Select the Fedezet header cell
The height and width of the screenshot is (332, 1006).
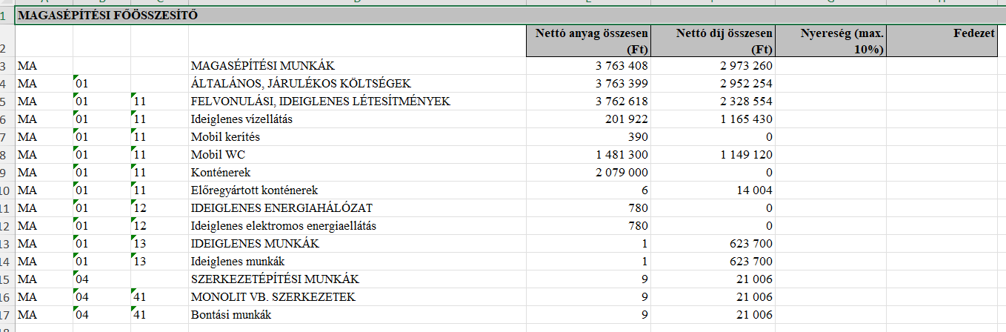(945, 41)
